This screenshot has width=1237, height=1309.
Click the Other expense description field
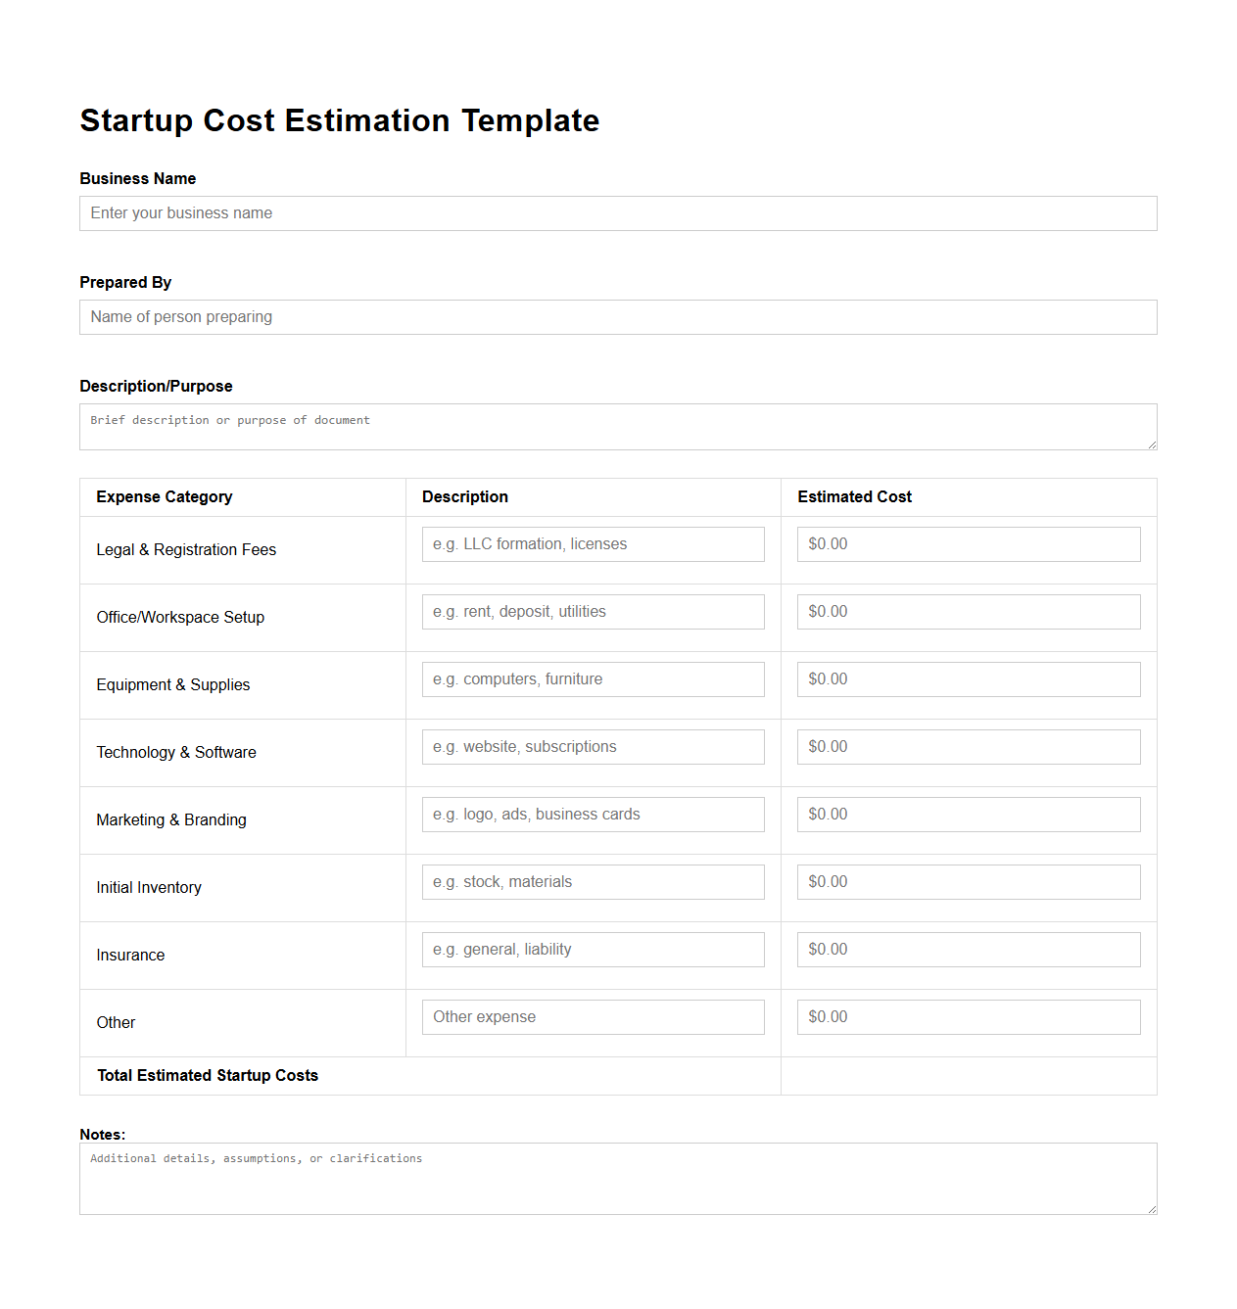pos(593,1016)
